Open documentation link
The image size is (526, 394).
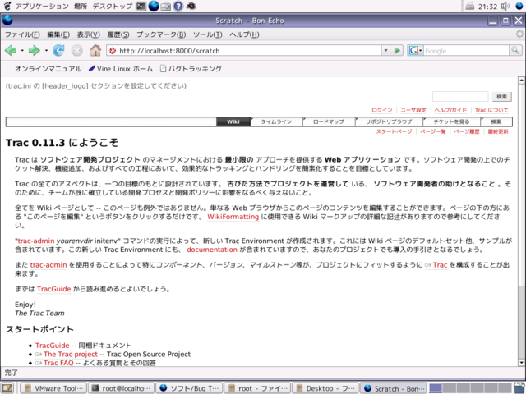[x=212, y=250]
